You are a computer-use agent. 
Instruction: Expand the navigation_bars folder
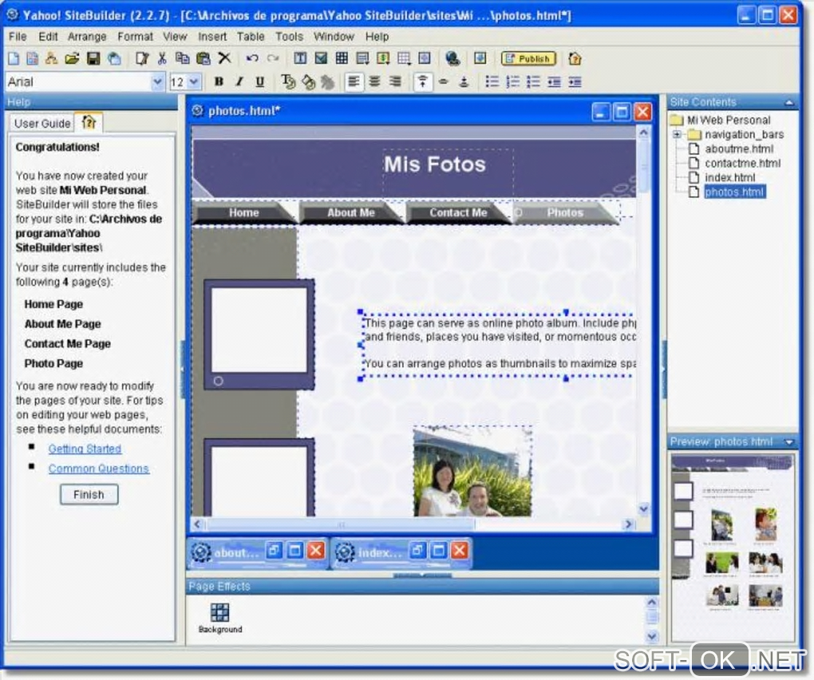(677, 134)
